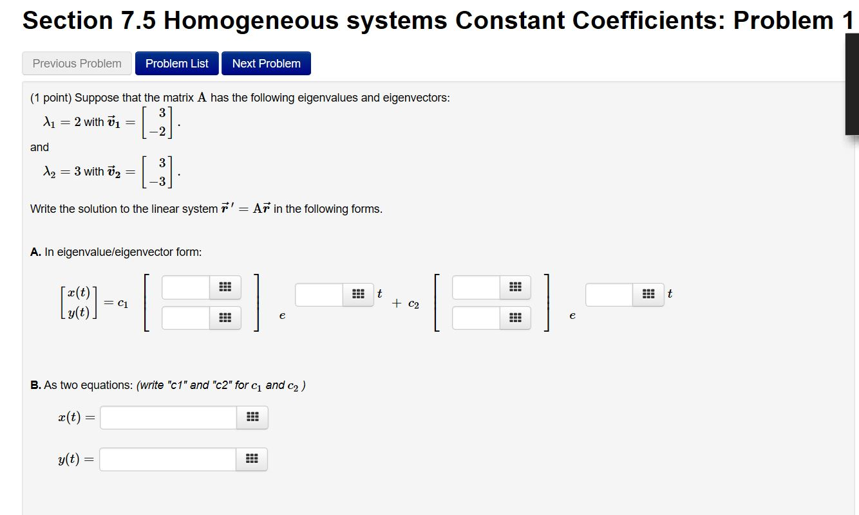Select the first eigenvector's top input blank
This screenshot has width=859, height=515.
pyautogui.click(x=187, y=287)
